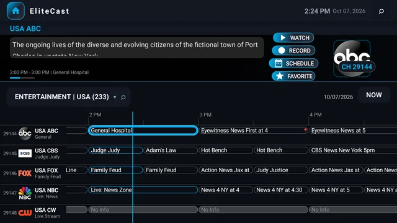The image size is (397, 223).
Task: Click the FOX logo in channel list
Action: click(x=25, y=173)
